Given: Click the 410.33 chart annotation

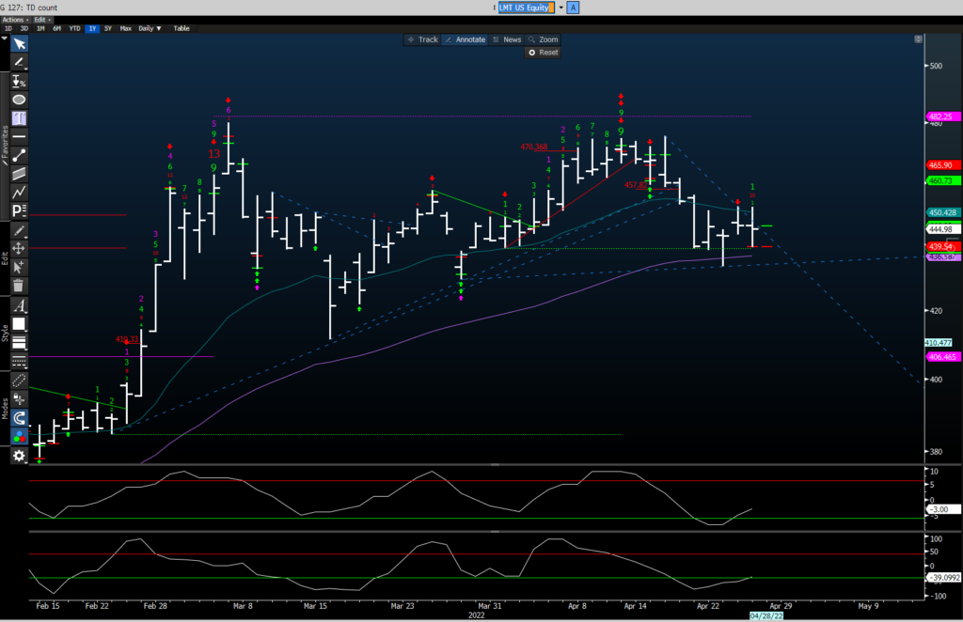Looking at the screenshot, I should click(127, 339).
